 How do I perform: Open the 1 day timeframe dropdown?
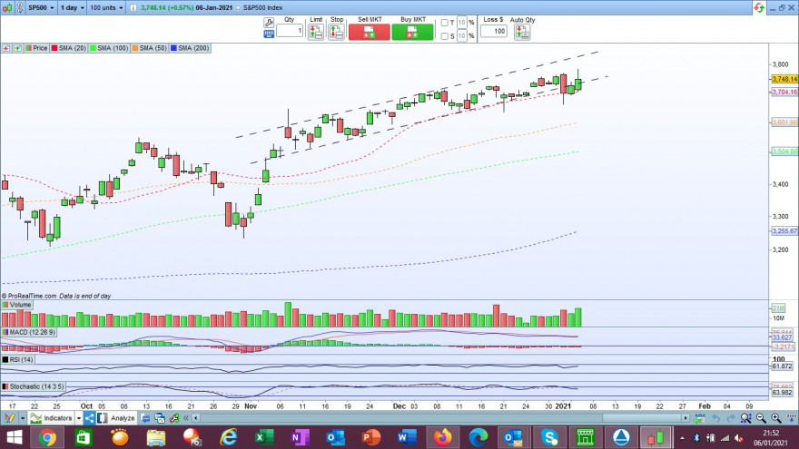[73, 7]
